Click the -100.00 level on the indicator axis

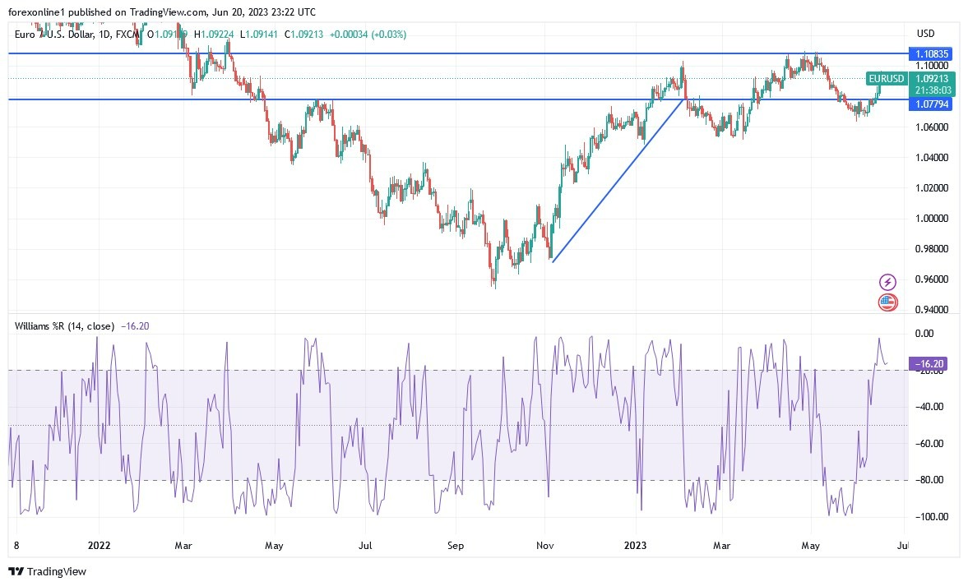pyautogui.click(x=930, y=517)
